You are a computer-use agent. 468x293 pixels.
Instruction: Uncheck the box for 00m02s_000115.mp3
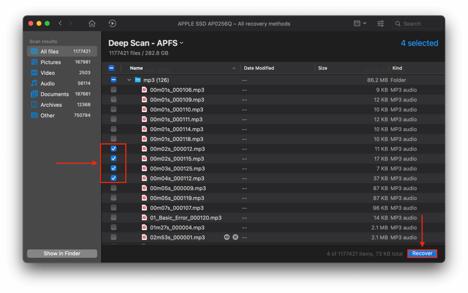pos(114,158)
